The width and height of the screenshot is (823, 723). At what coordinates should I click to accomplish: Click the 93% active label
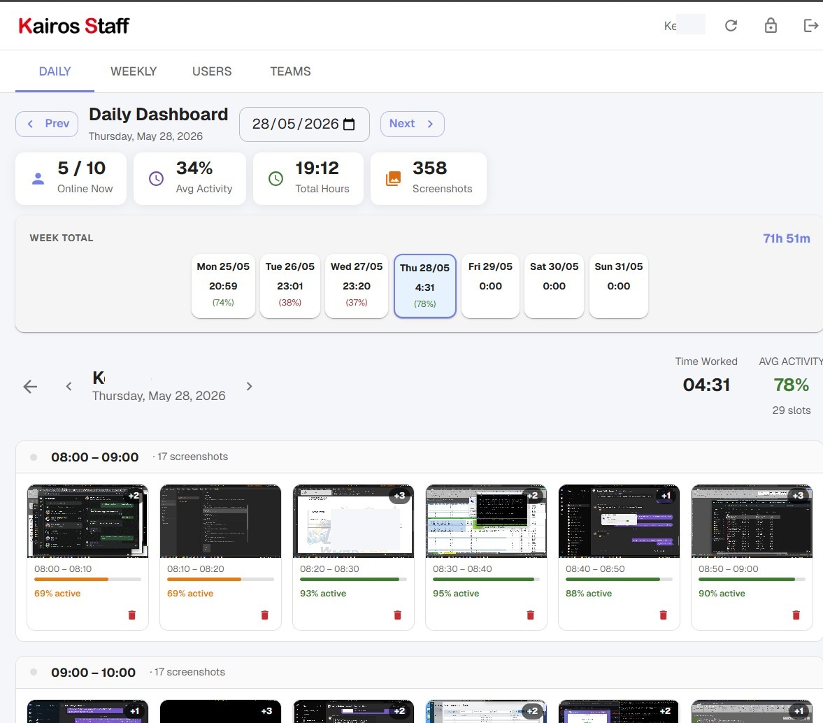pyautogui.click(x=323, y=594)
